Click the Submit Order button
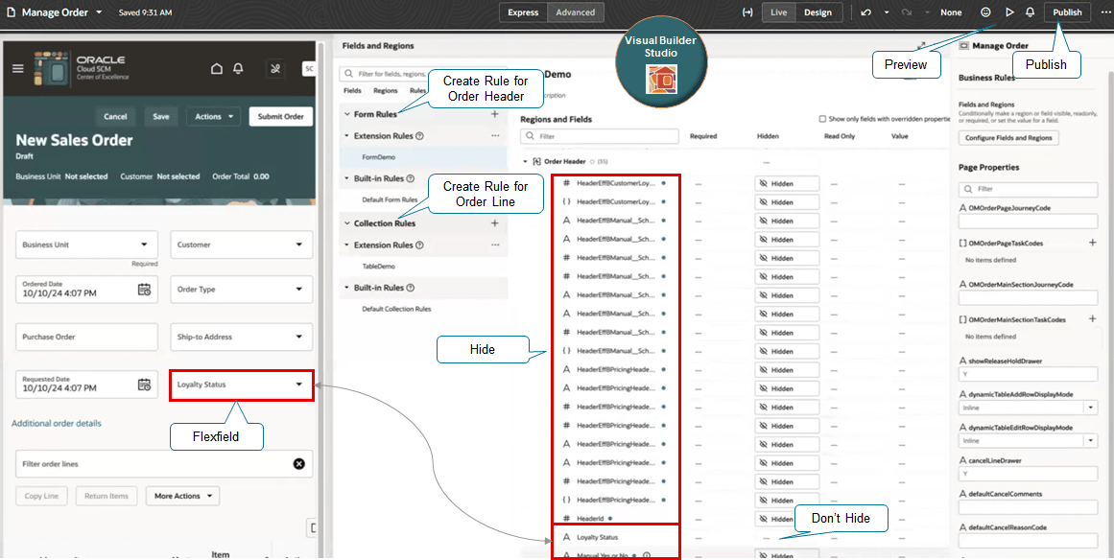The image size is (1114, 560). (280, 116)
